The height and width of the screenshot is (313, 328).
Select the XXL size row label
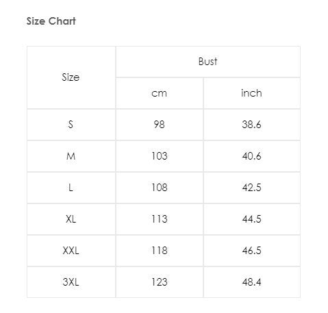pos(71,251)
